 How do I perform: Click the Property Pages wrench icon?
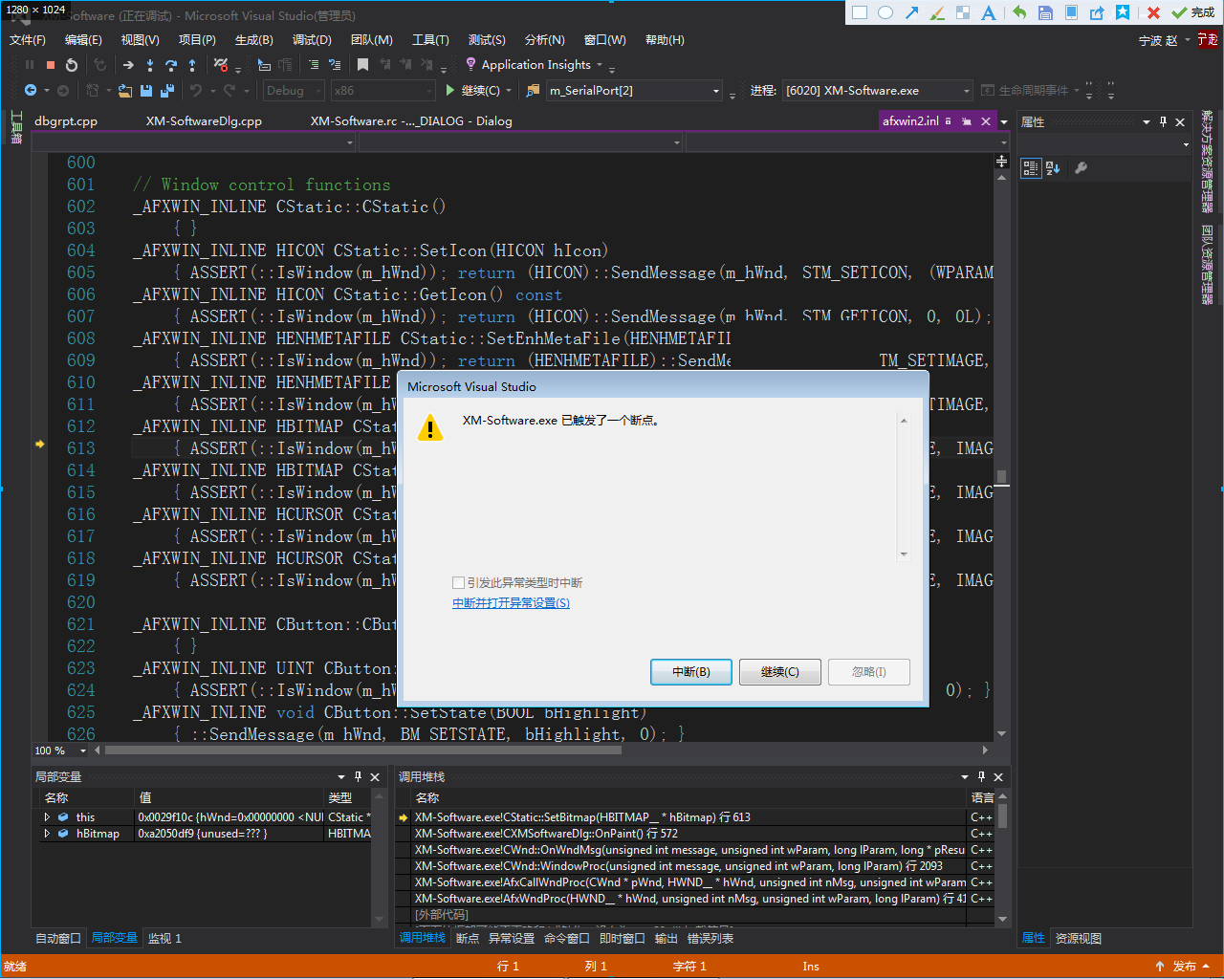[x=1081, y=168]
